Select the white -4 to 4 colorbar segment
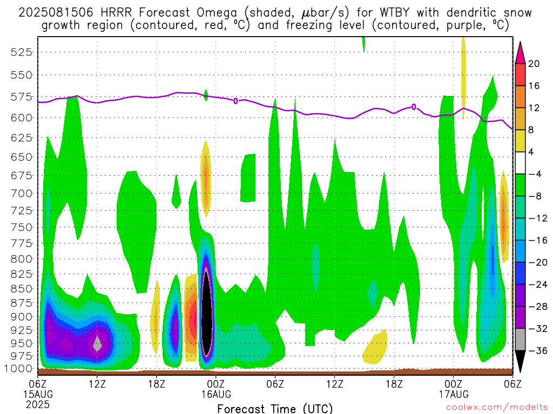 (x=520, y=163)
